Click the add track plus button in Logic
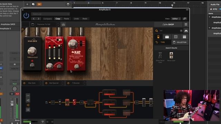221x124 pixels. pyautogui.click(x=27, y=4)
